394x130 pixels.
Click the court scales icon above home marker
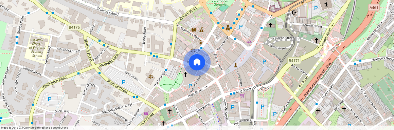(x=193, y=50)
